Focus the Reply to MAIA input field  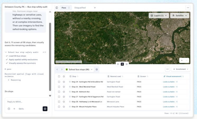27,102
